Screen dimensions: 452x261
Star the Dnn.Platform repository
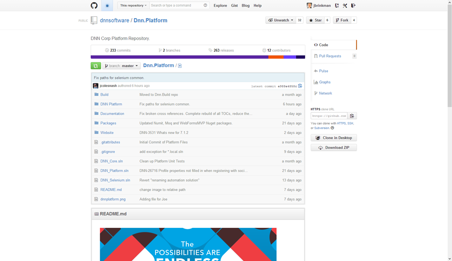click(315, 20)
